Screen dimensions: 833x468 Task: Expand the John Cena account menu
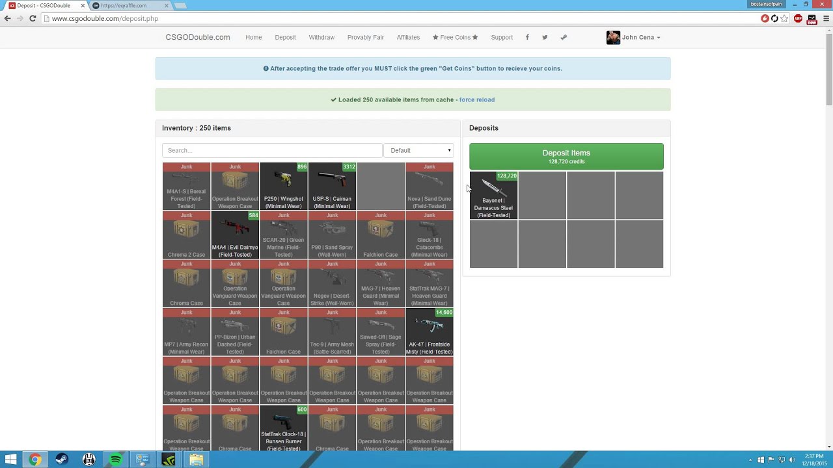[641, 37]
